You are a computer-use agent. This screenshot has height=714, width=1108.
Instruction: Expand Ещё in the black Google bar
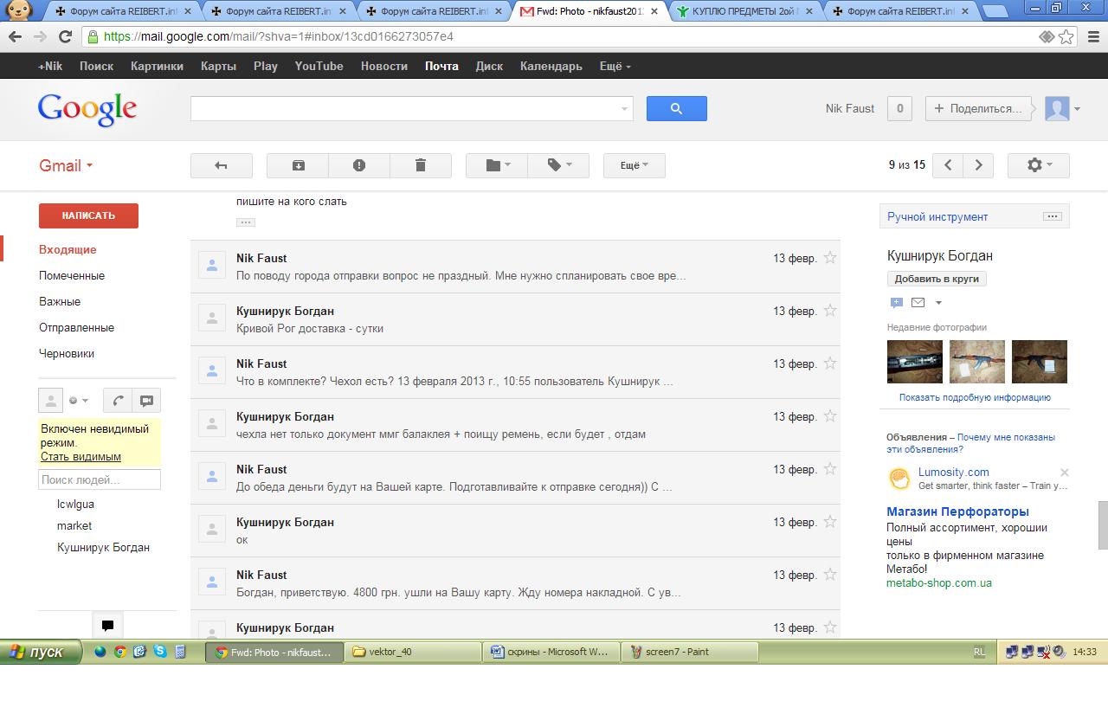coord(615,66)
